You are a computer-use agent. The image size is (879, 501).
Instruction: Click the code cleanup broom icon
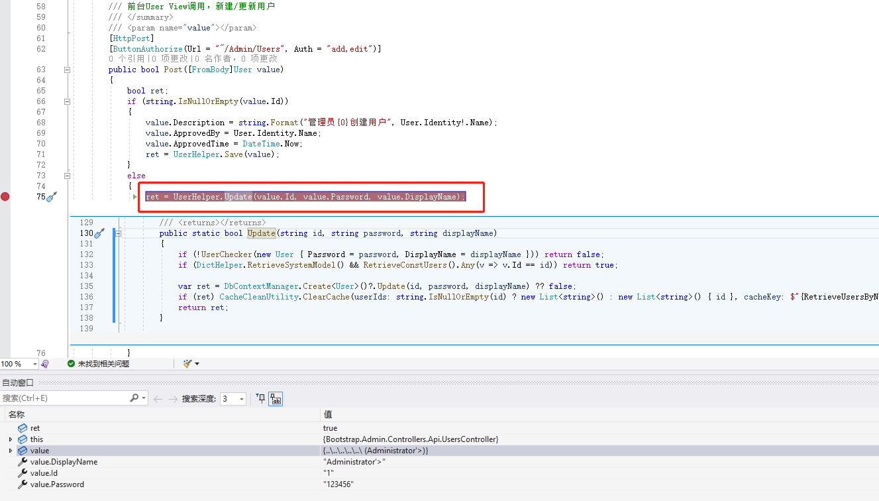[x=187, y=364]
